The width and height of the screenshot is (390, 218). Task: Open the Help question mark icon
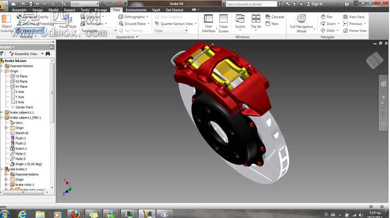(347, 4)
